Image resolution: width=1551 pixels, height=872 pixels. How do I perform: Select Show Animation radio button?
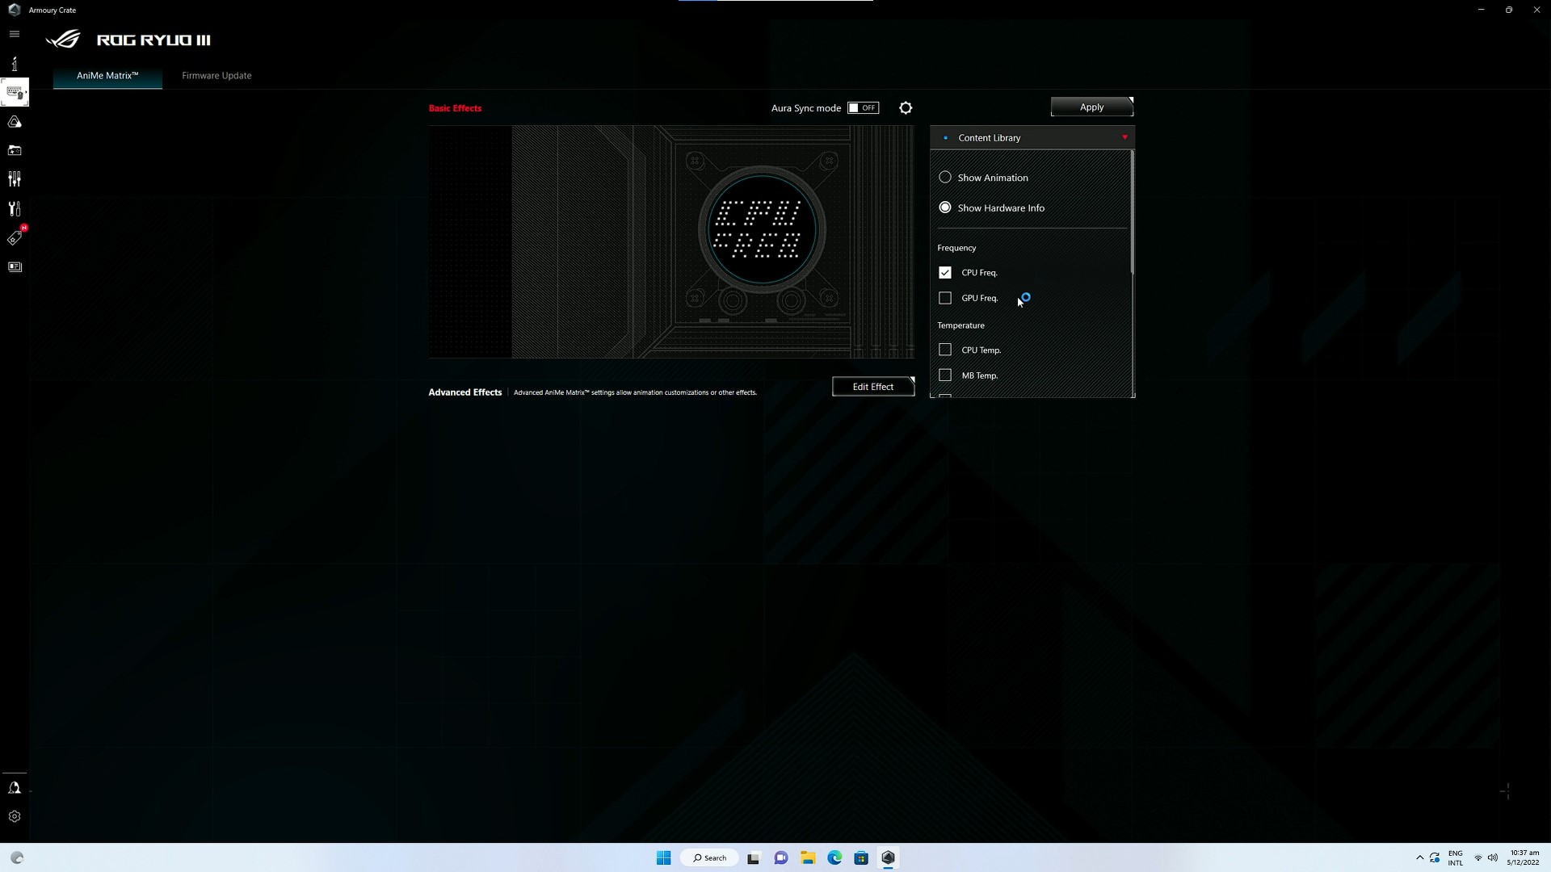[944, 177]
